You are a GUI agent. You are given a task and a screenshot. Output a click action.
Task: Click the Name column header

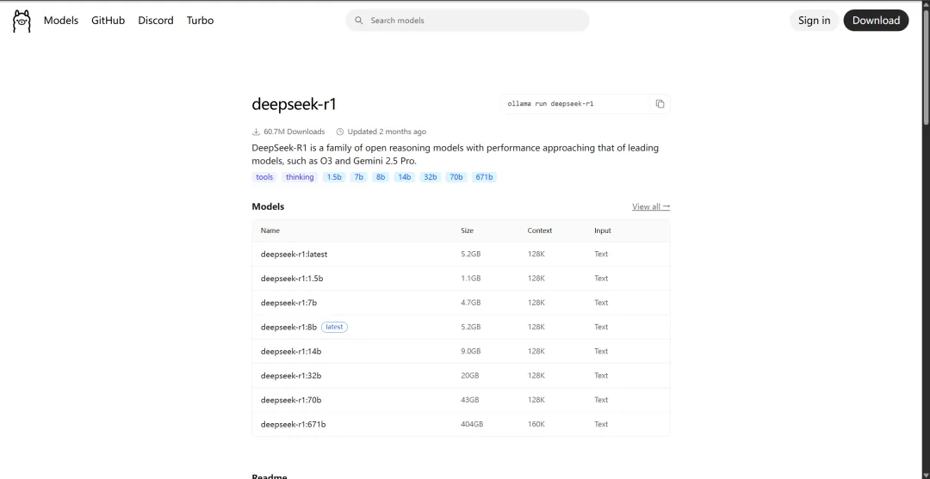click(270, 230)
